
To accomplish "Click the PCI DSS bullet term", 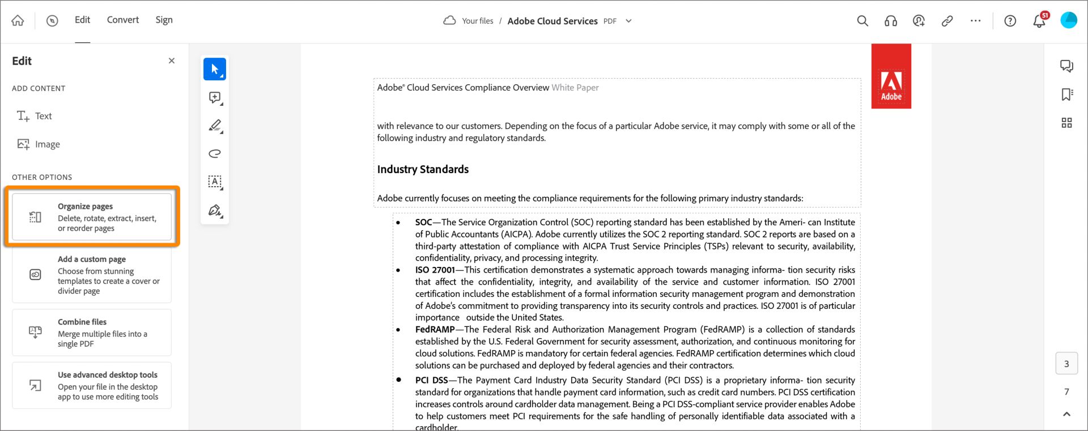I will (431, 380).
